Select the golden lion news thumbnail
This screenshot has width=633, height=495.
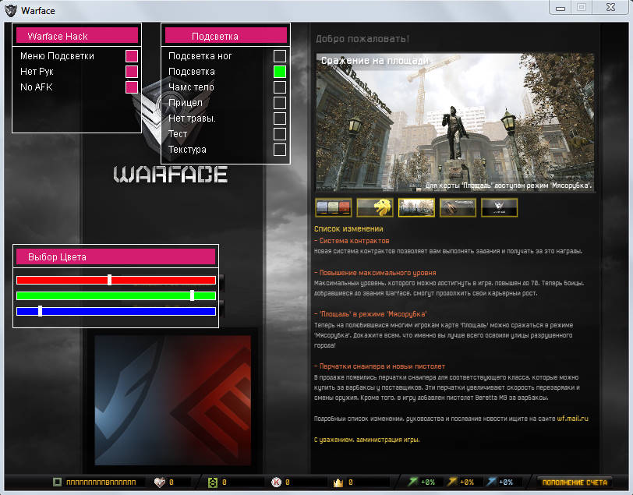pos(375,207)
